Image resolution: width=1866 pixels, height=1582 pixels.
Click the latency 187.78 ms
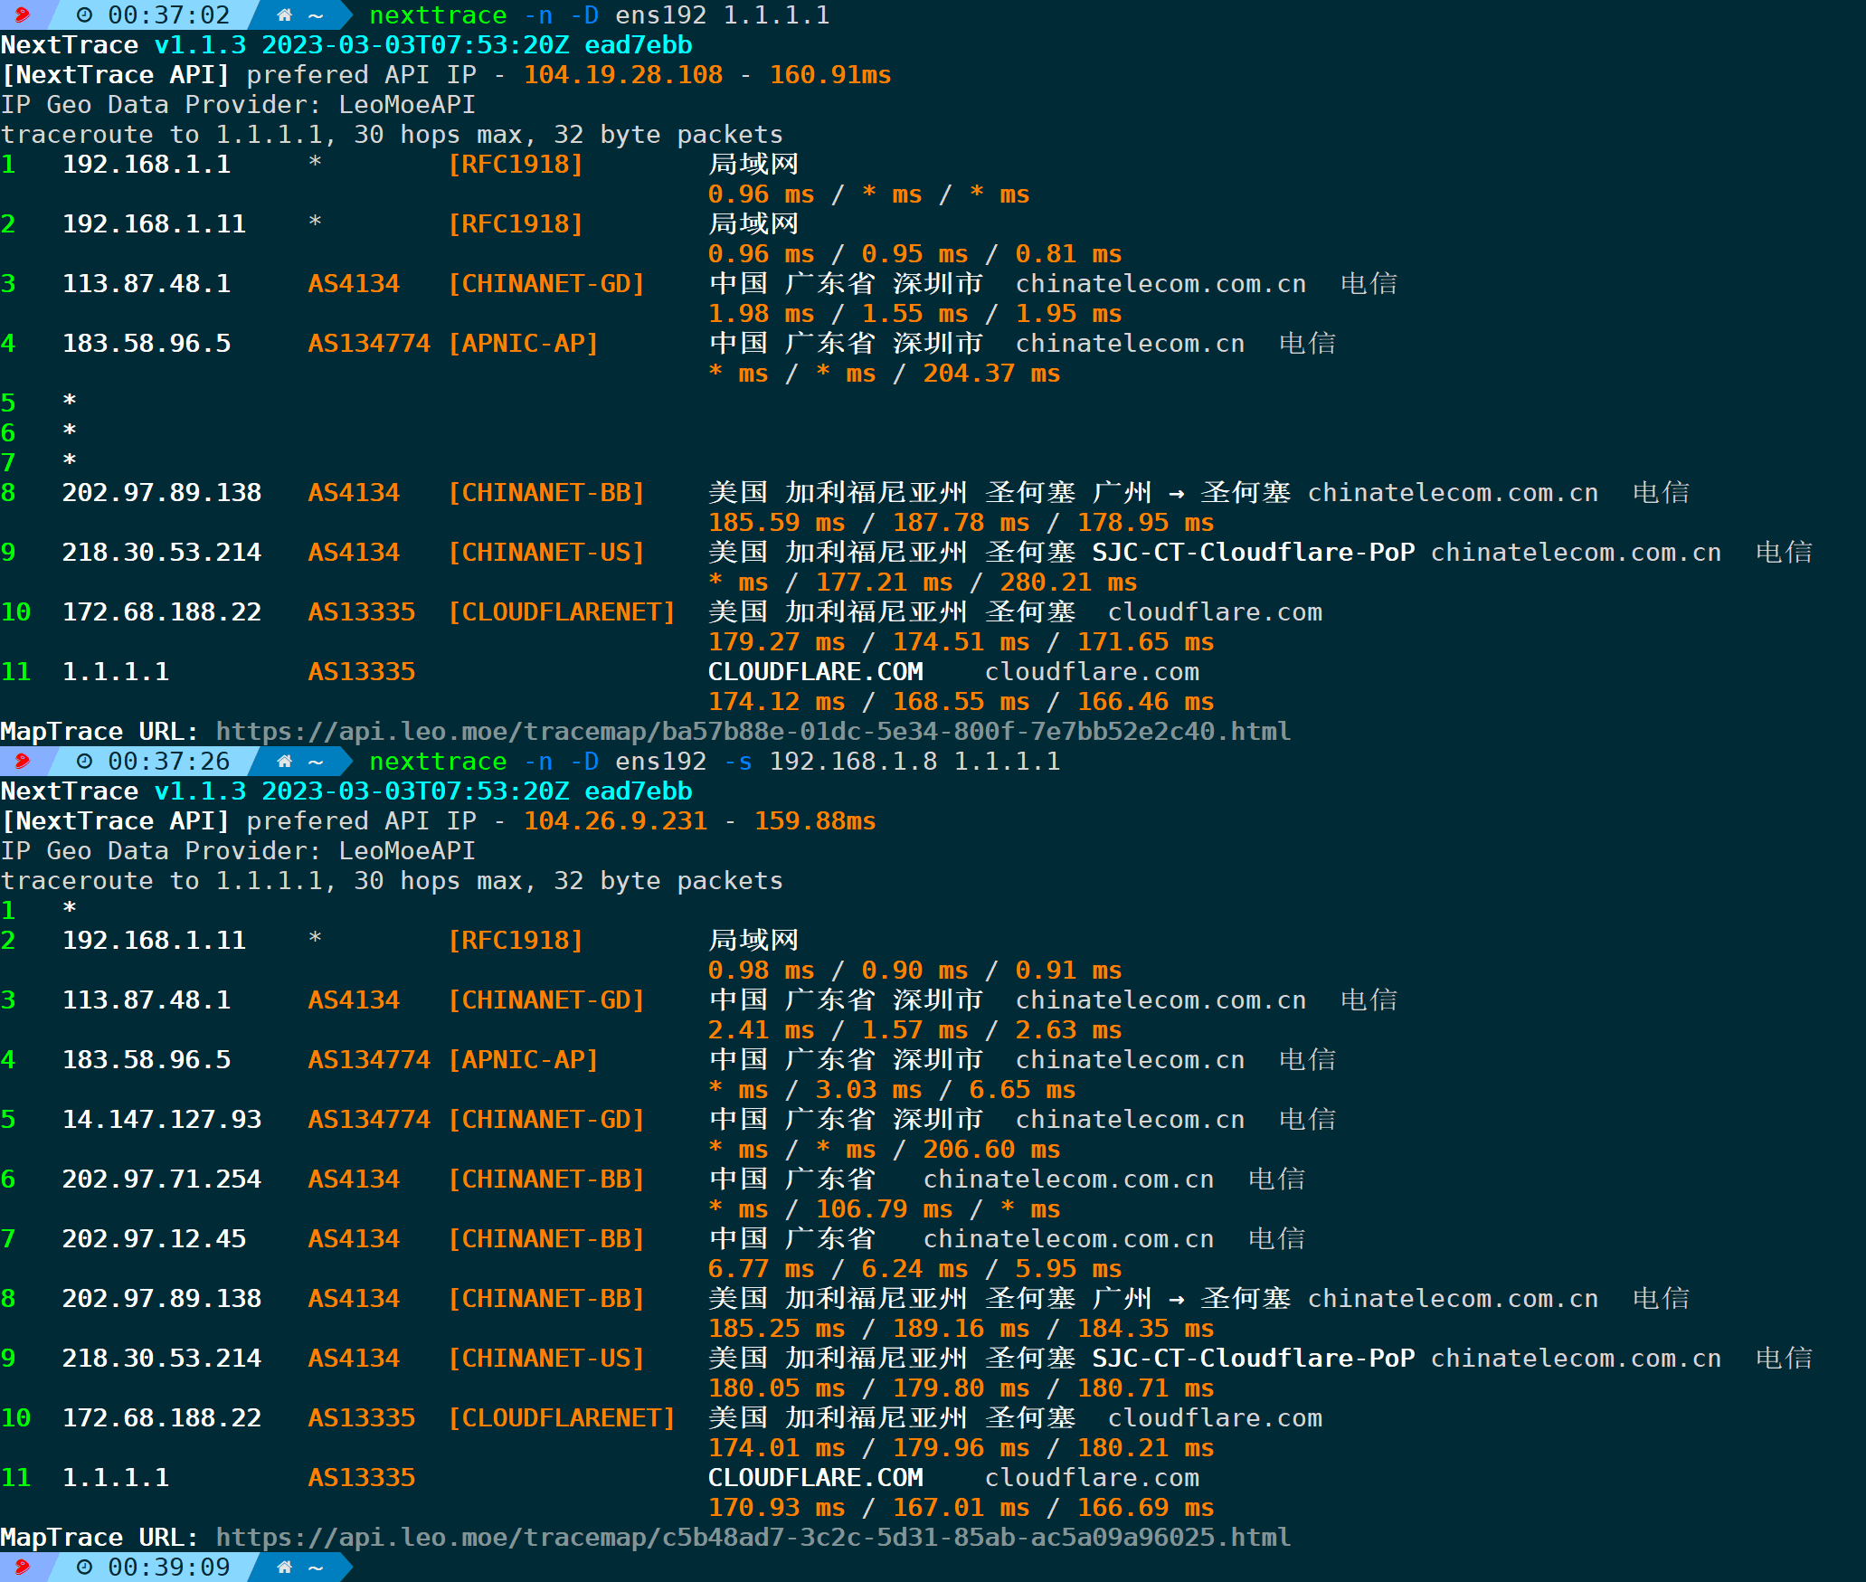(961, 522)
